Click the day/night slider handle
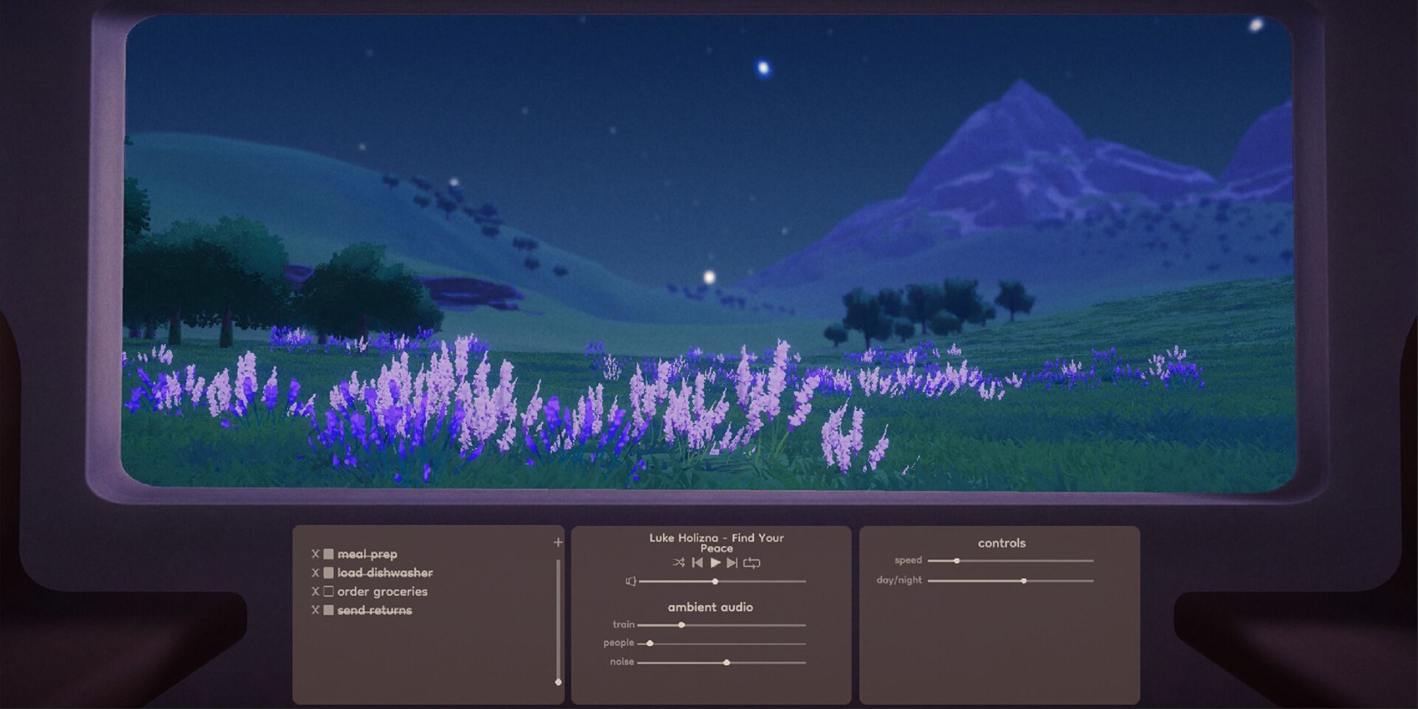 pyautogui.click(x=1024, y=581)
